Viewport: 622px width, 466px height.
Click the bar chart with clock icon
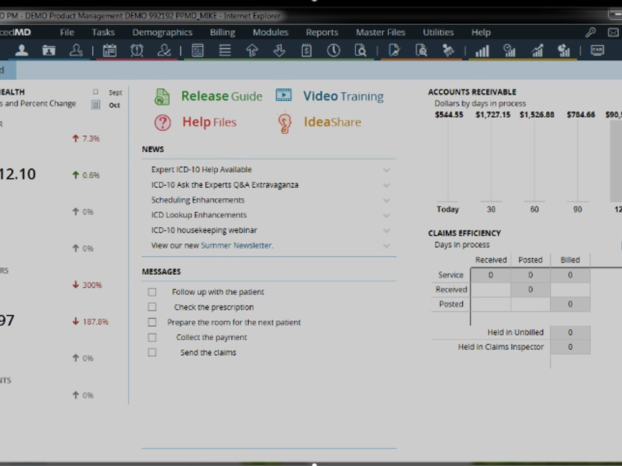[x=509, y=50]
